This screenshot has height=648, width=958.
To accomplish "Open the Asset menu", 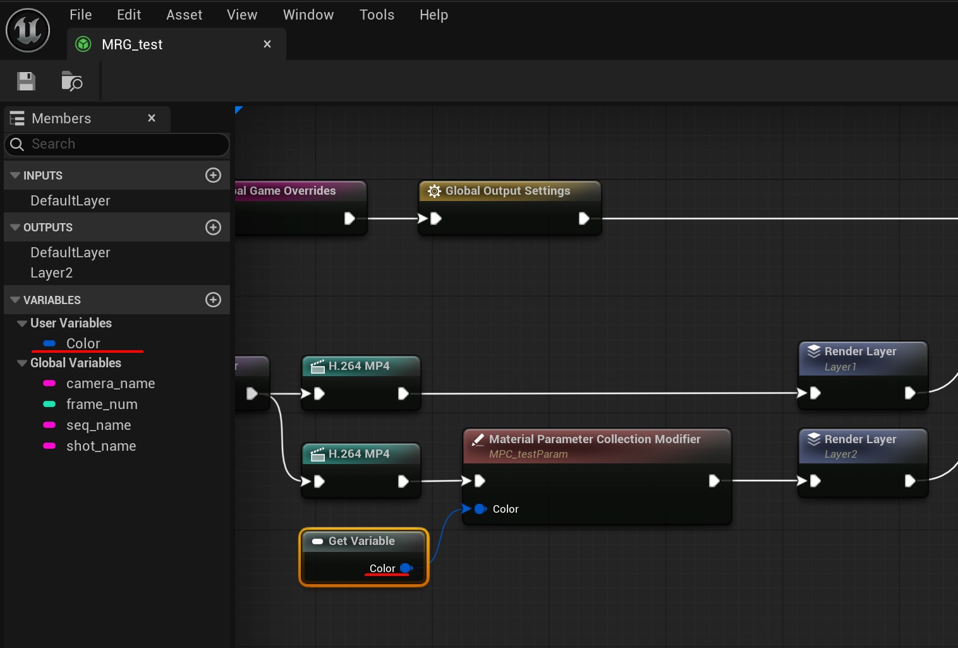I will coord(184,15).
